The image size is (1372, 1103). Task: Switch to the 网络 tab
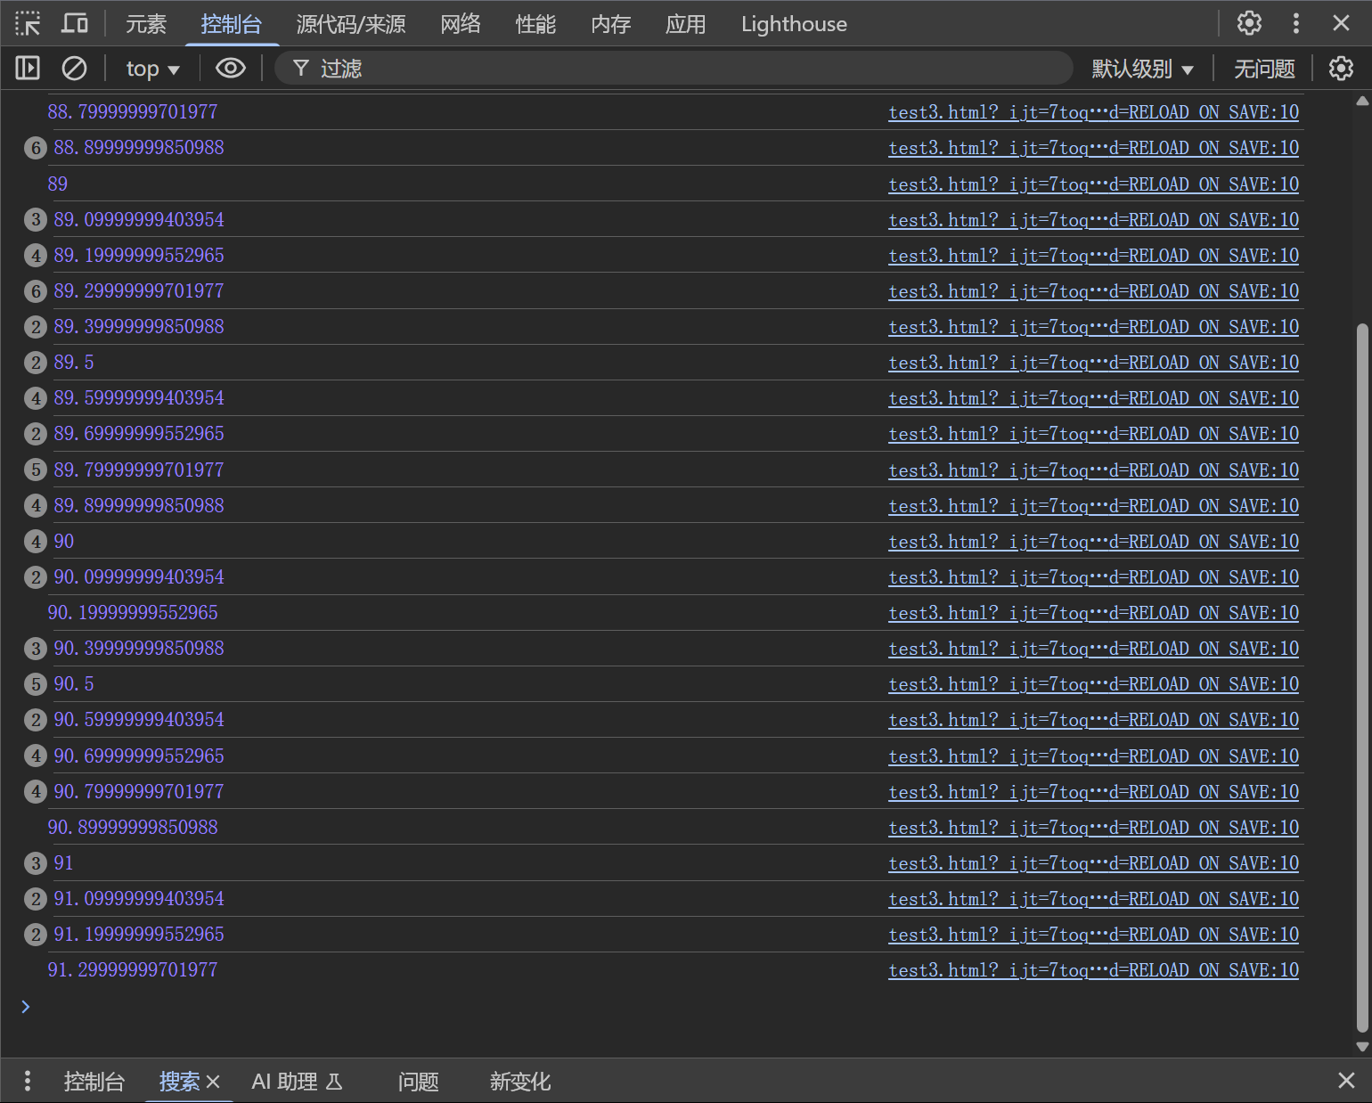pos(460,24)
